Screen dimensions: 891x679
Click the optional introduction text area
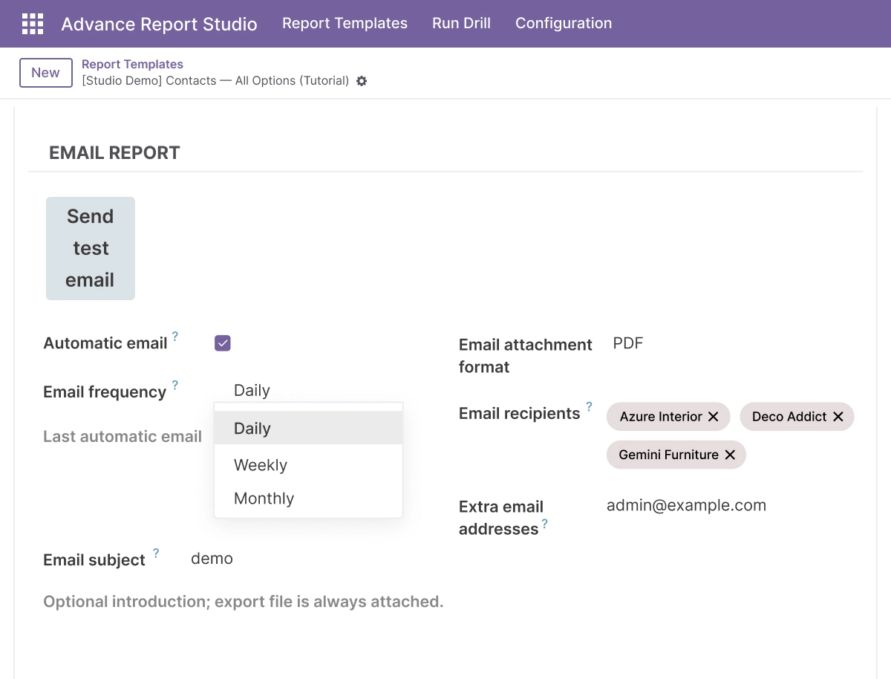point(244,602)
